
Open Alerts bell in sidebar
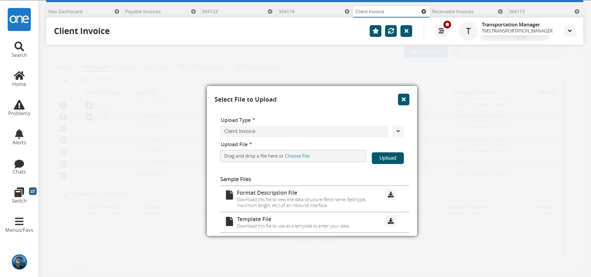[19, 134]
